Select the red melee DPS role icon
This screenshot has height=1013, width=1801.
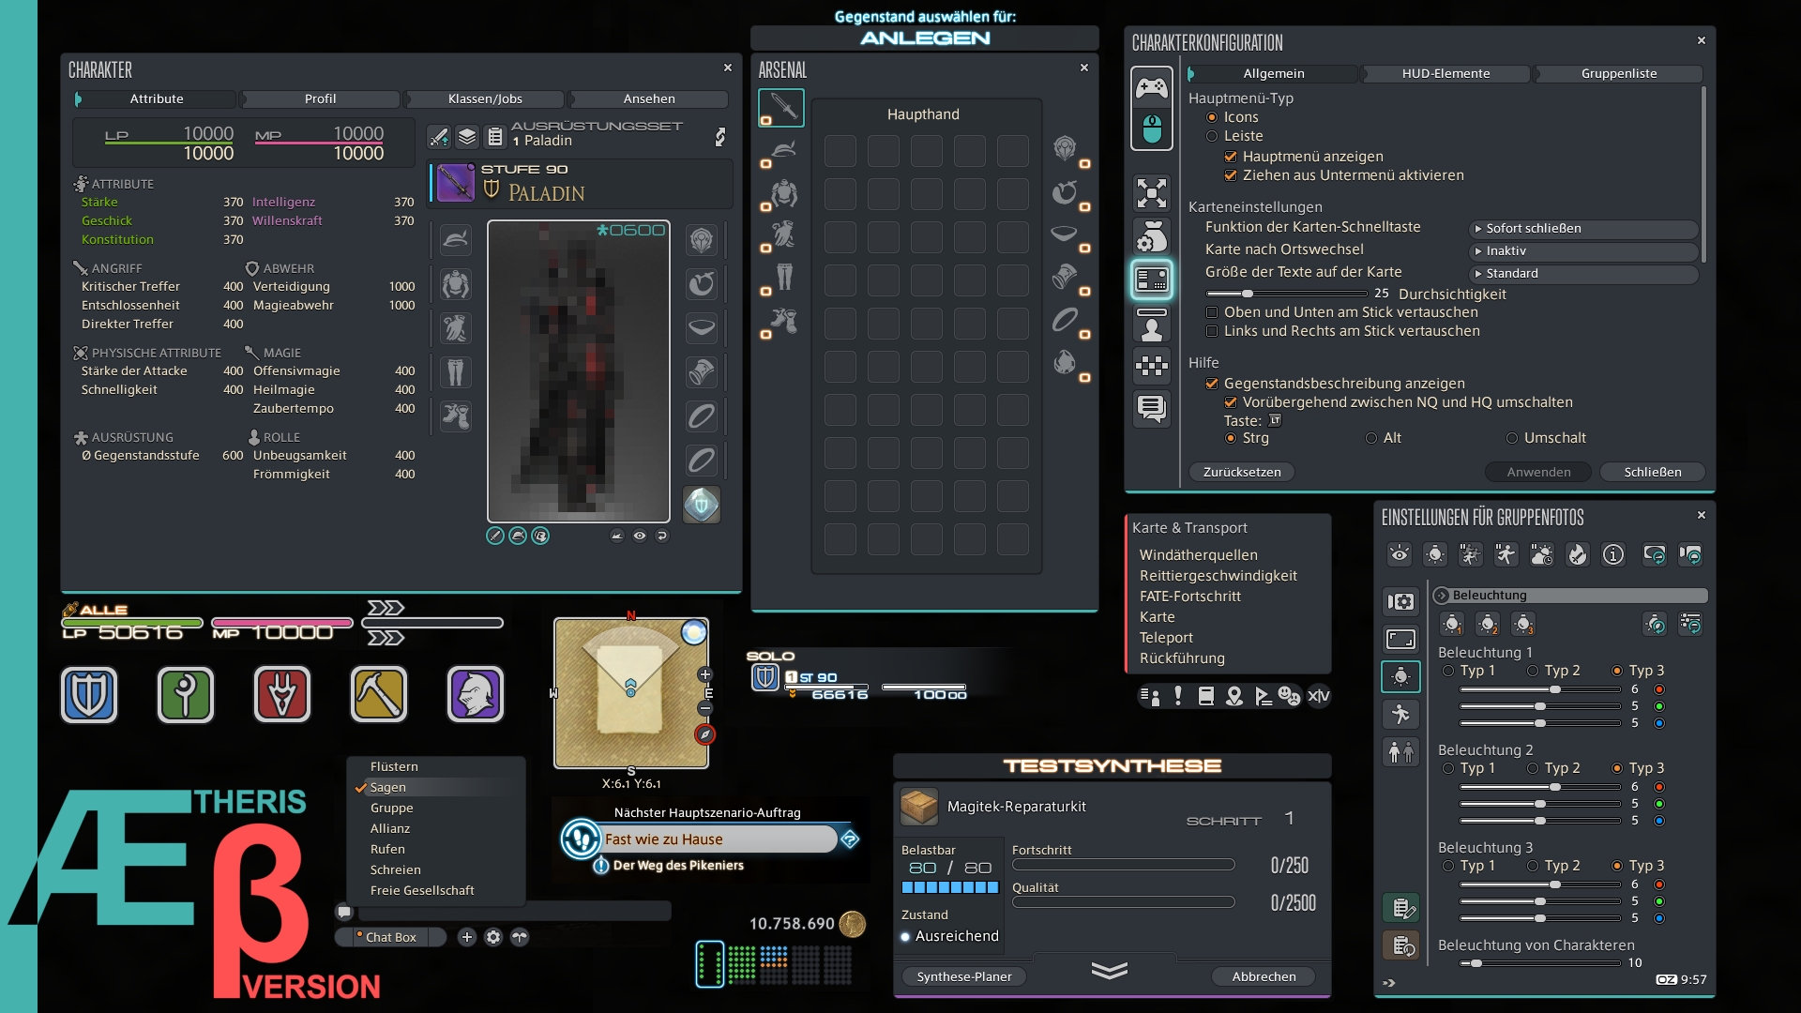[x=282, y=695]
